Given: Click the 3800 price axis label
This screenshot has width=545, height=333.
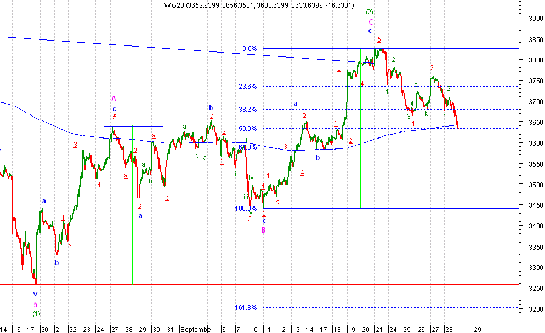Looking at the screenshot, I should [x=536, y=60].
